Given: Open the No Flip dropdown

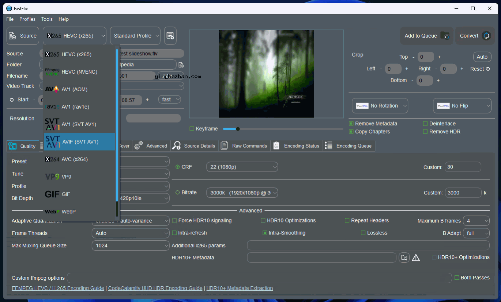Looking at the screenshot, I should (462, 106).
